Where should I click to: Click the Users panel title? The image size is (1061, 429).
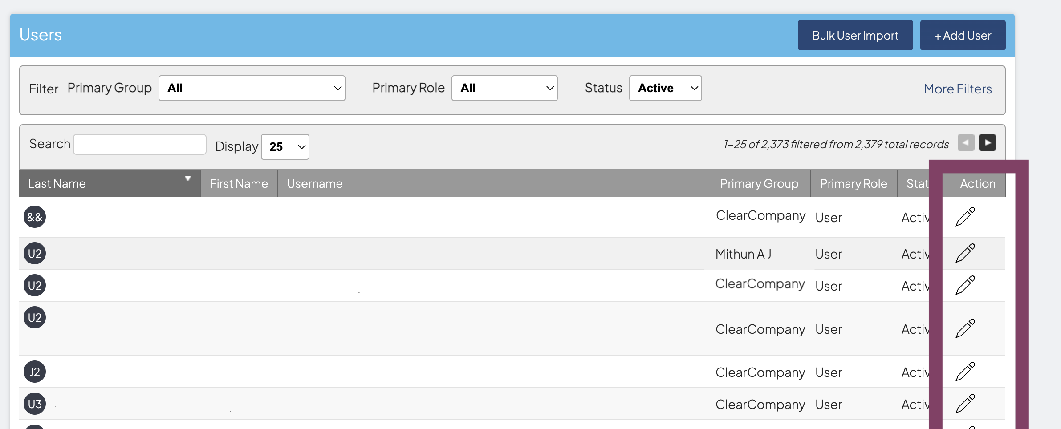41,35
